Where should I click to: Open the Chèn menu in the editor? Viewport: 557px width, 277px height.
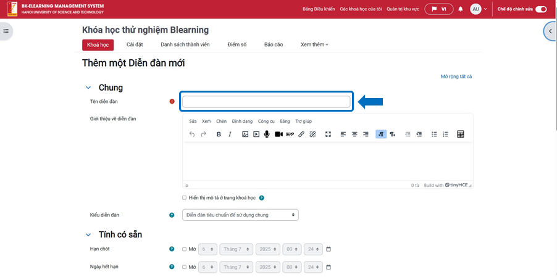[x=221, y=122]
